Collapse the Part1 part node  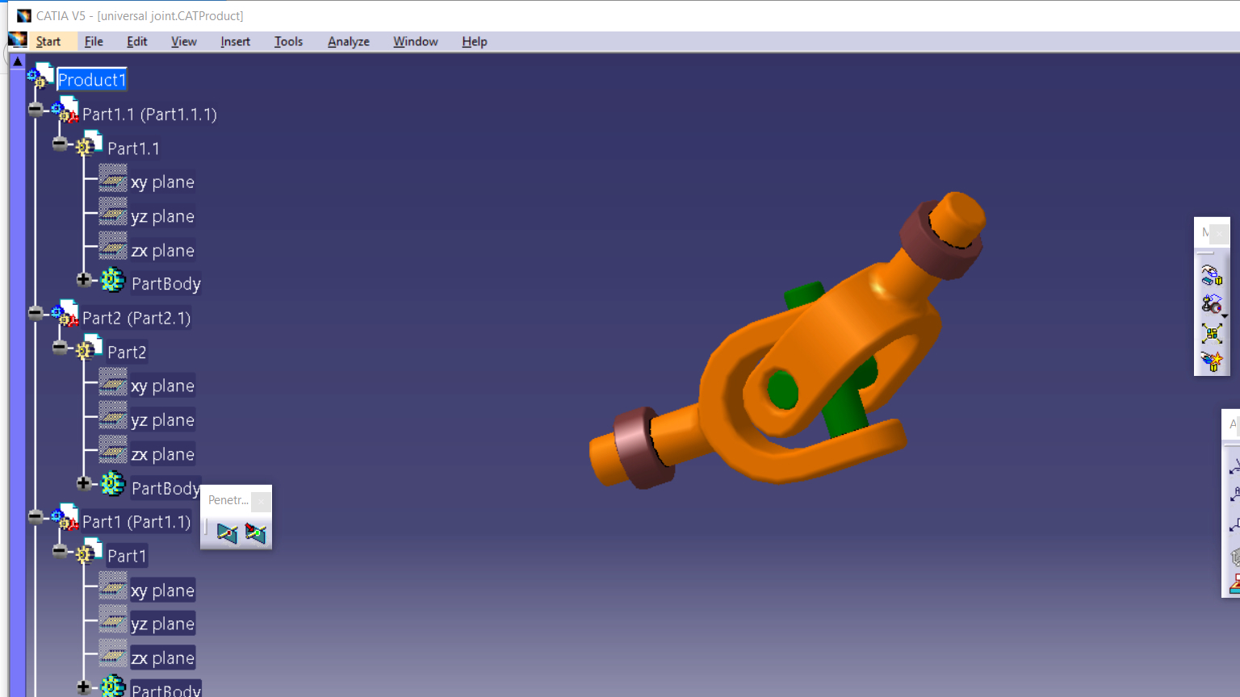[x=60, y=552]
